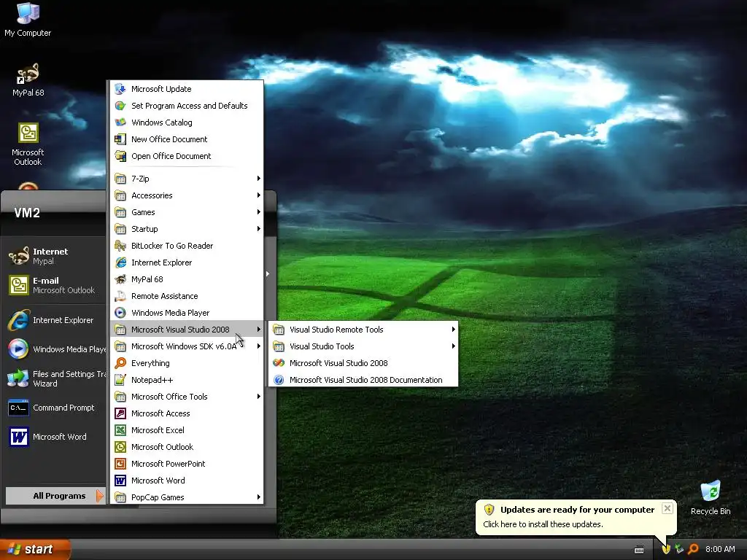Expand Visual Studio Remote Tools submenu arrow
747x560 pixels.
(x=454, y=330)
